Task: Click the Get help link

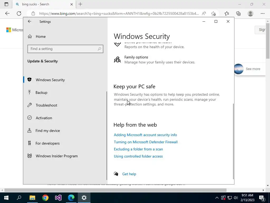Action: 129,174
